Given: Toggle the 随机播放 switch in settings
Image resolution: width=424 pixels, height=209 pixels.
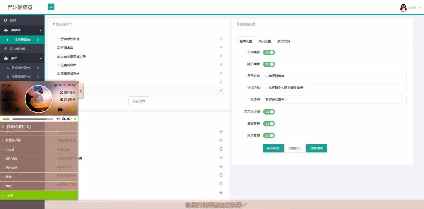Looking at the screenshot, I should [269, 64].
